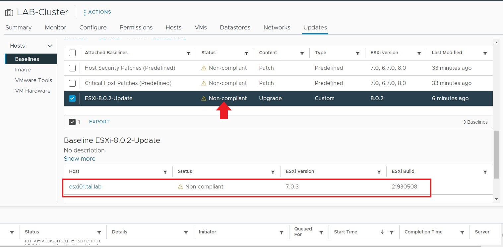Click the 6 minutes ago cell

point(450,98)
